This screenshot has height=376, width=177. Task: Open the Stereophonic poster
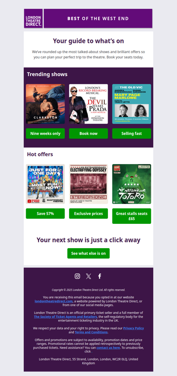[88, 184]
